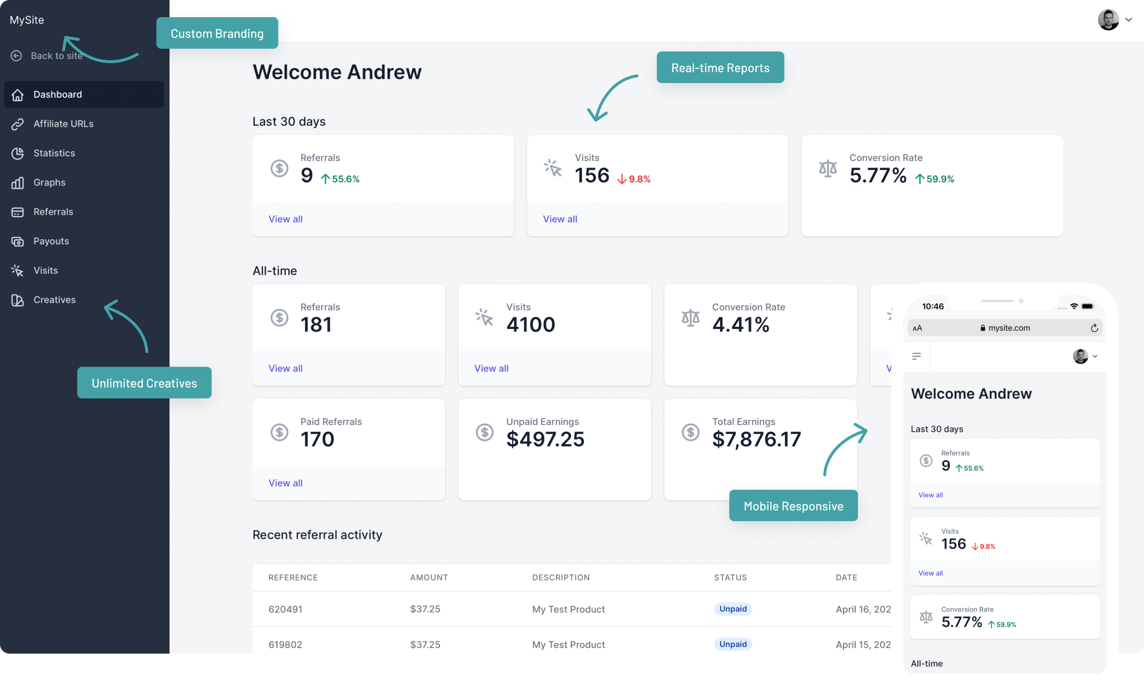Click the Affiliate URLs link icon

[17, 123]
